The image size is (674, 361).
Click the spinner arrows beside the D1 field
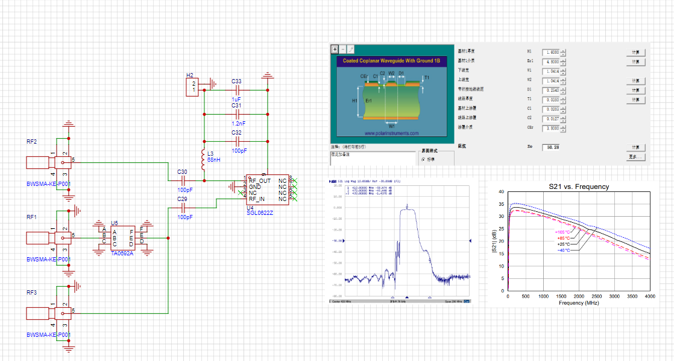pos(563,90)
